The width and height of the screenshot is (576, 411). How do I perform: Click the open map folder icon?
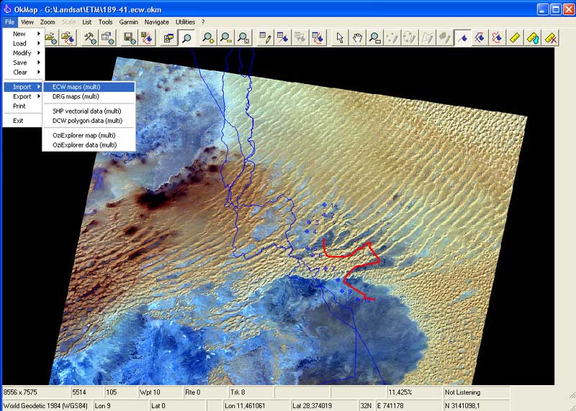pyautogui.click(x=51, y=38)
